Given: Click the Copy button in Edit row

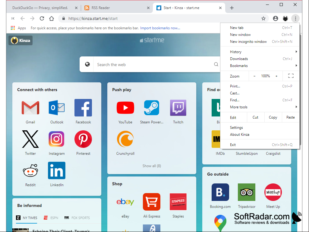Looking at the screenshot, I should point(273,117).
